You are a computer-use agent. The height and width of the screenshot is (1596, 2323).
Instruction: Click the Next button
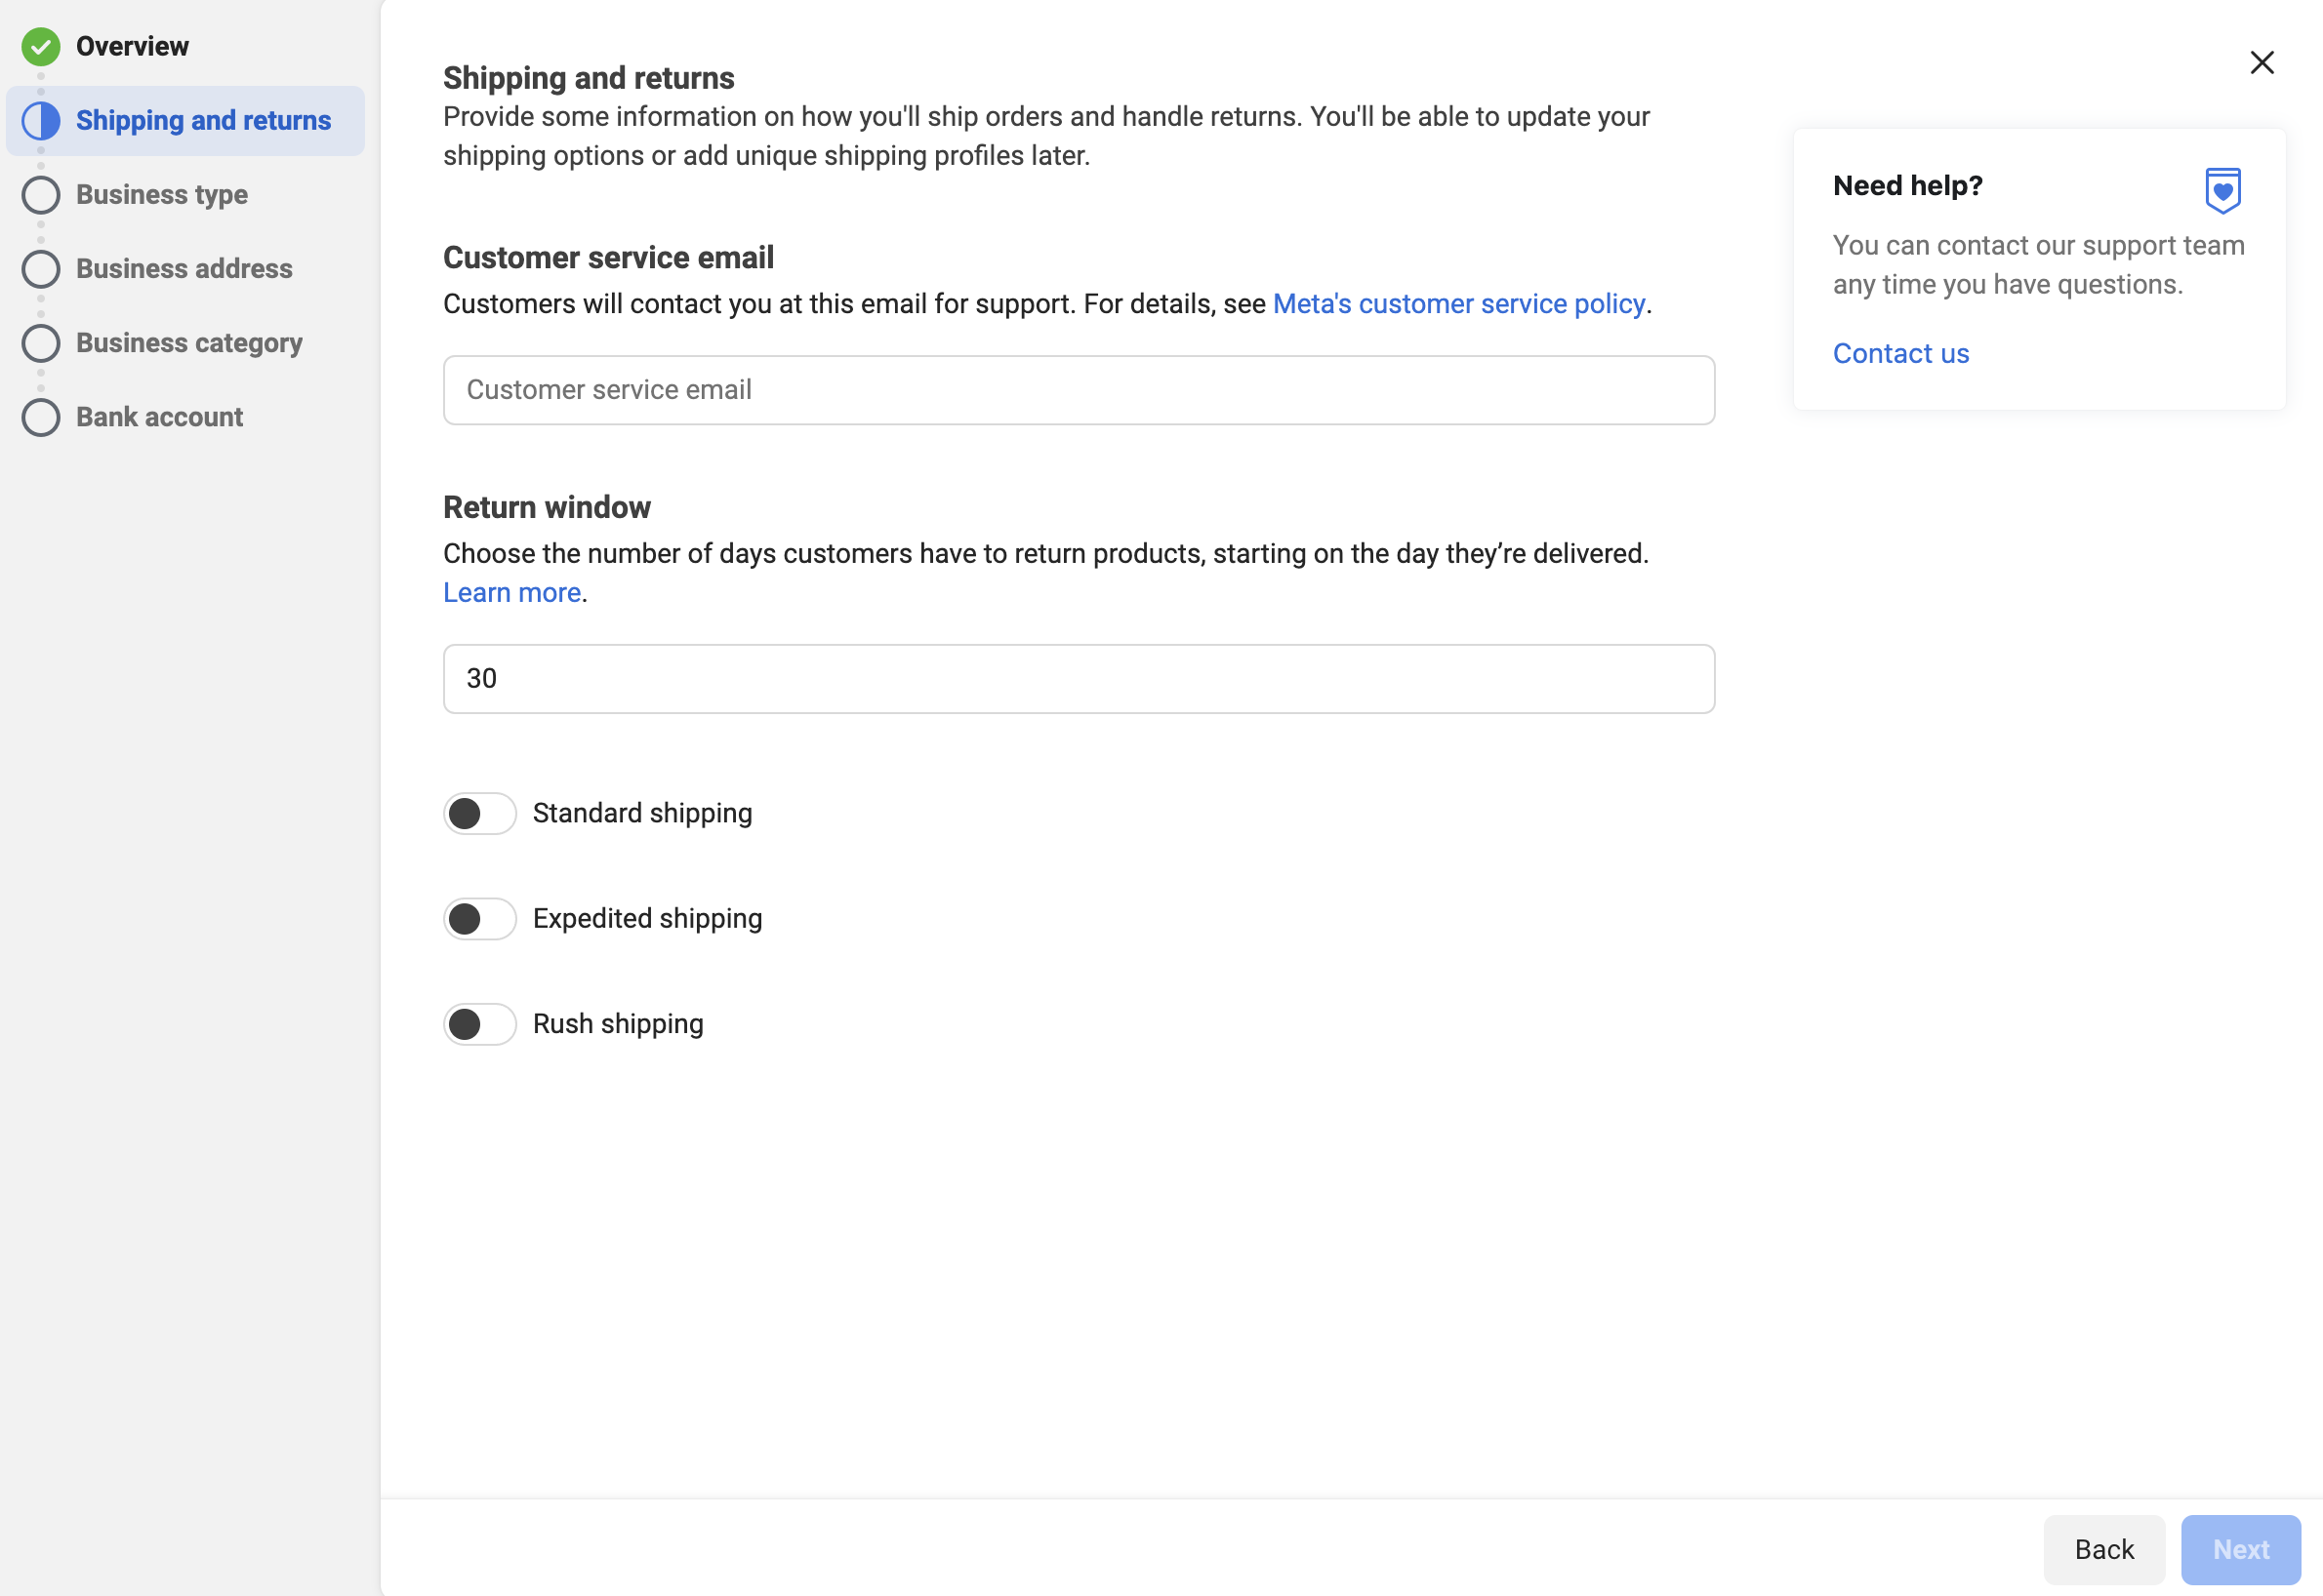(2241, 1549)
